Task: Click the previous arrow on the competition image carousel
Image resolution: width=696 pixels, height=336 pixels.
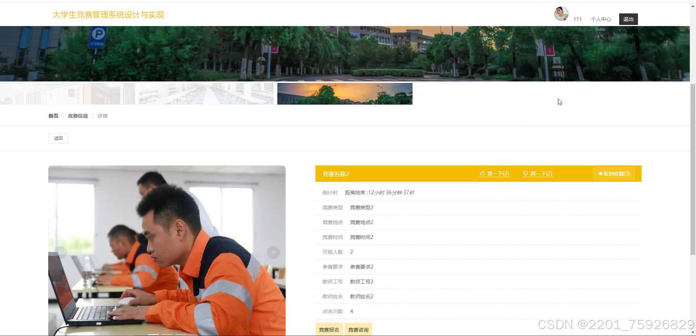Action: pos(61,252)
